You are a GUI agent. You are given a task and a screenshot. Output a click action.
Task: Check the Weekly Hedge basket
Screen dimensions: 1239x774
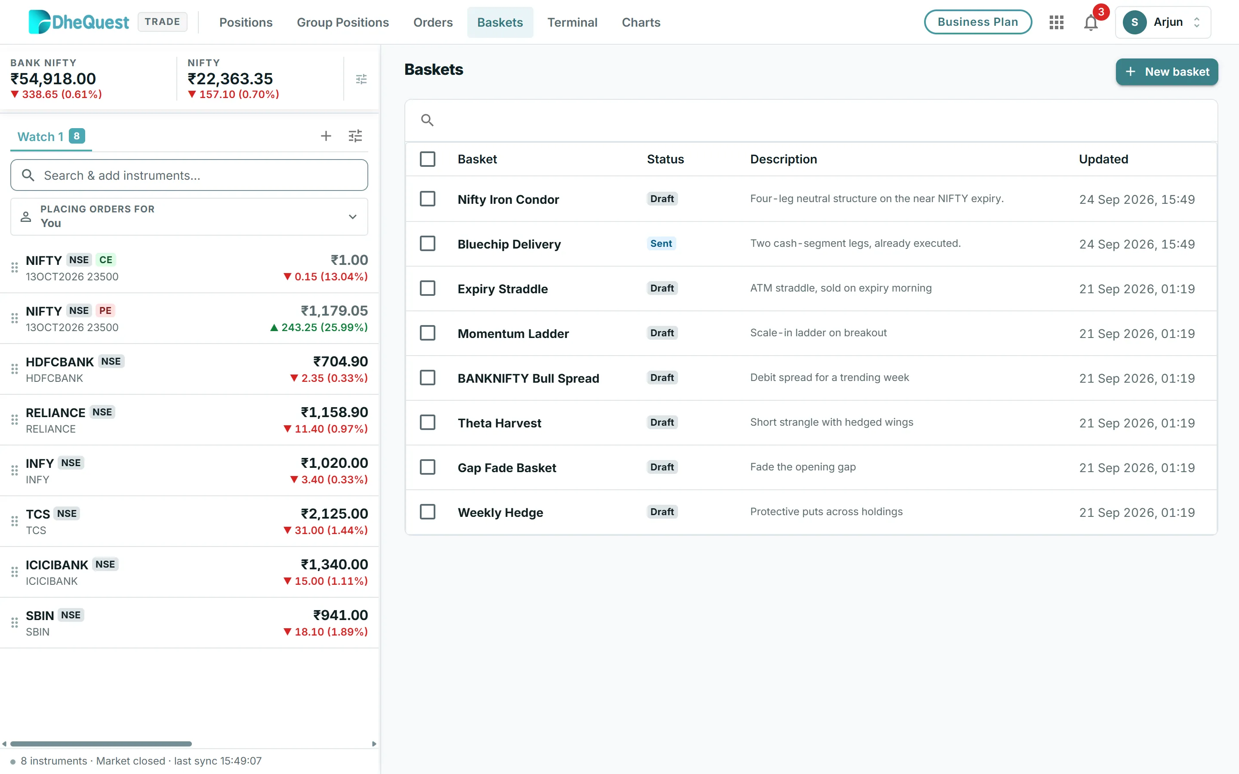point(428,512)
